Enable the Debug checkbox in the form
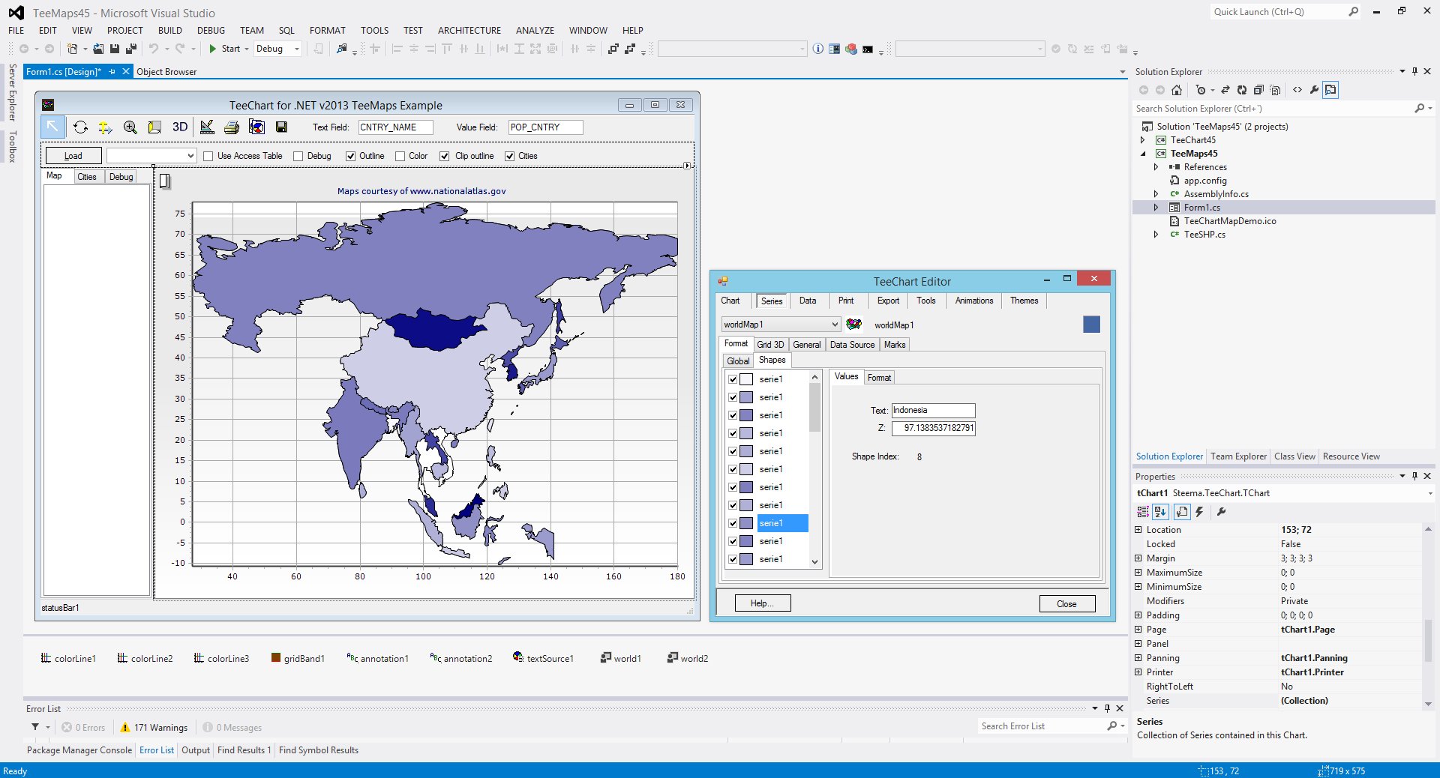The image size is (1440, 778). pyautogui.click(x=298, y=156)
